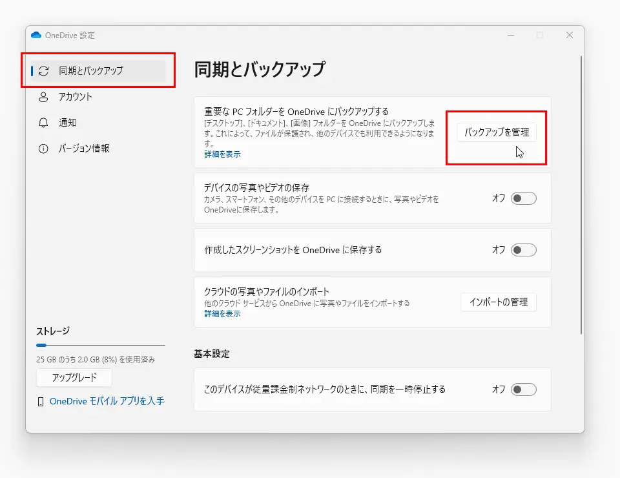Switch to the アカウント tab
The image size is (620, 478).
(x=76, y=97)
